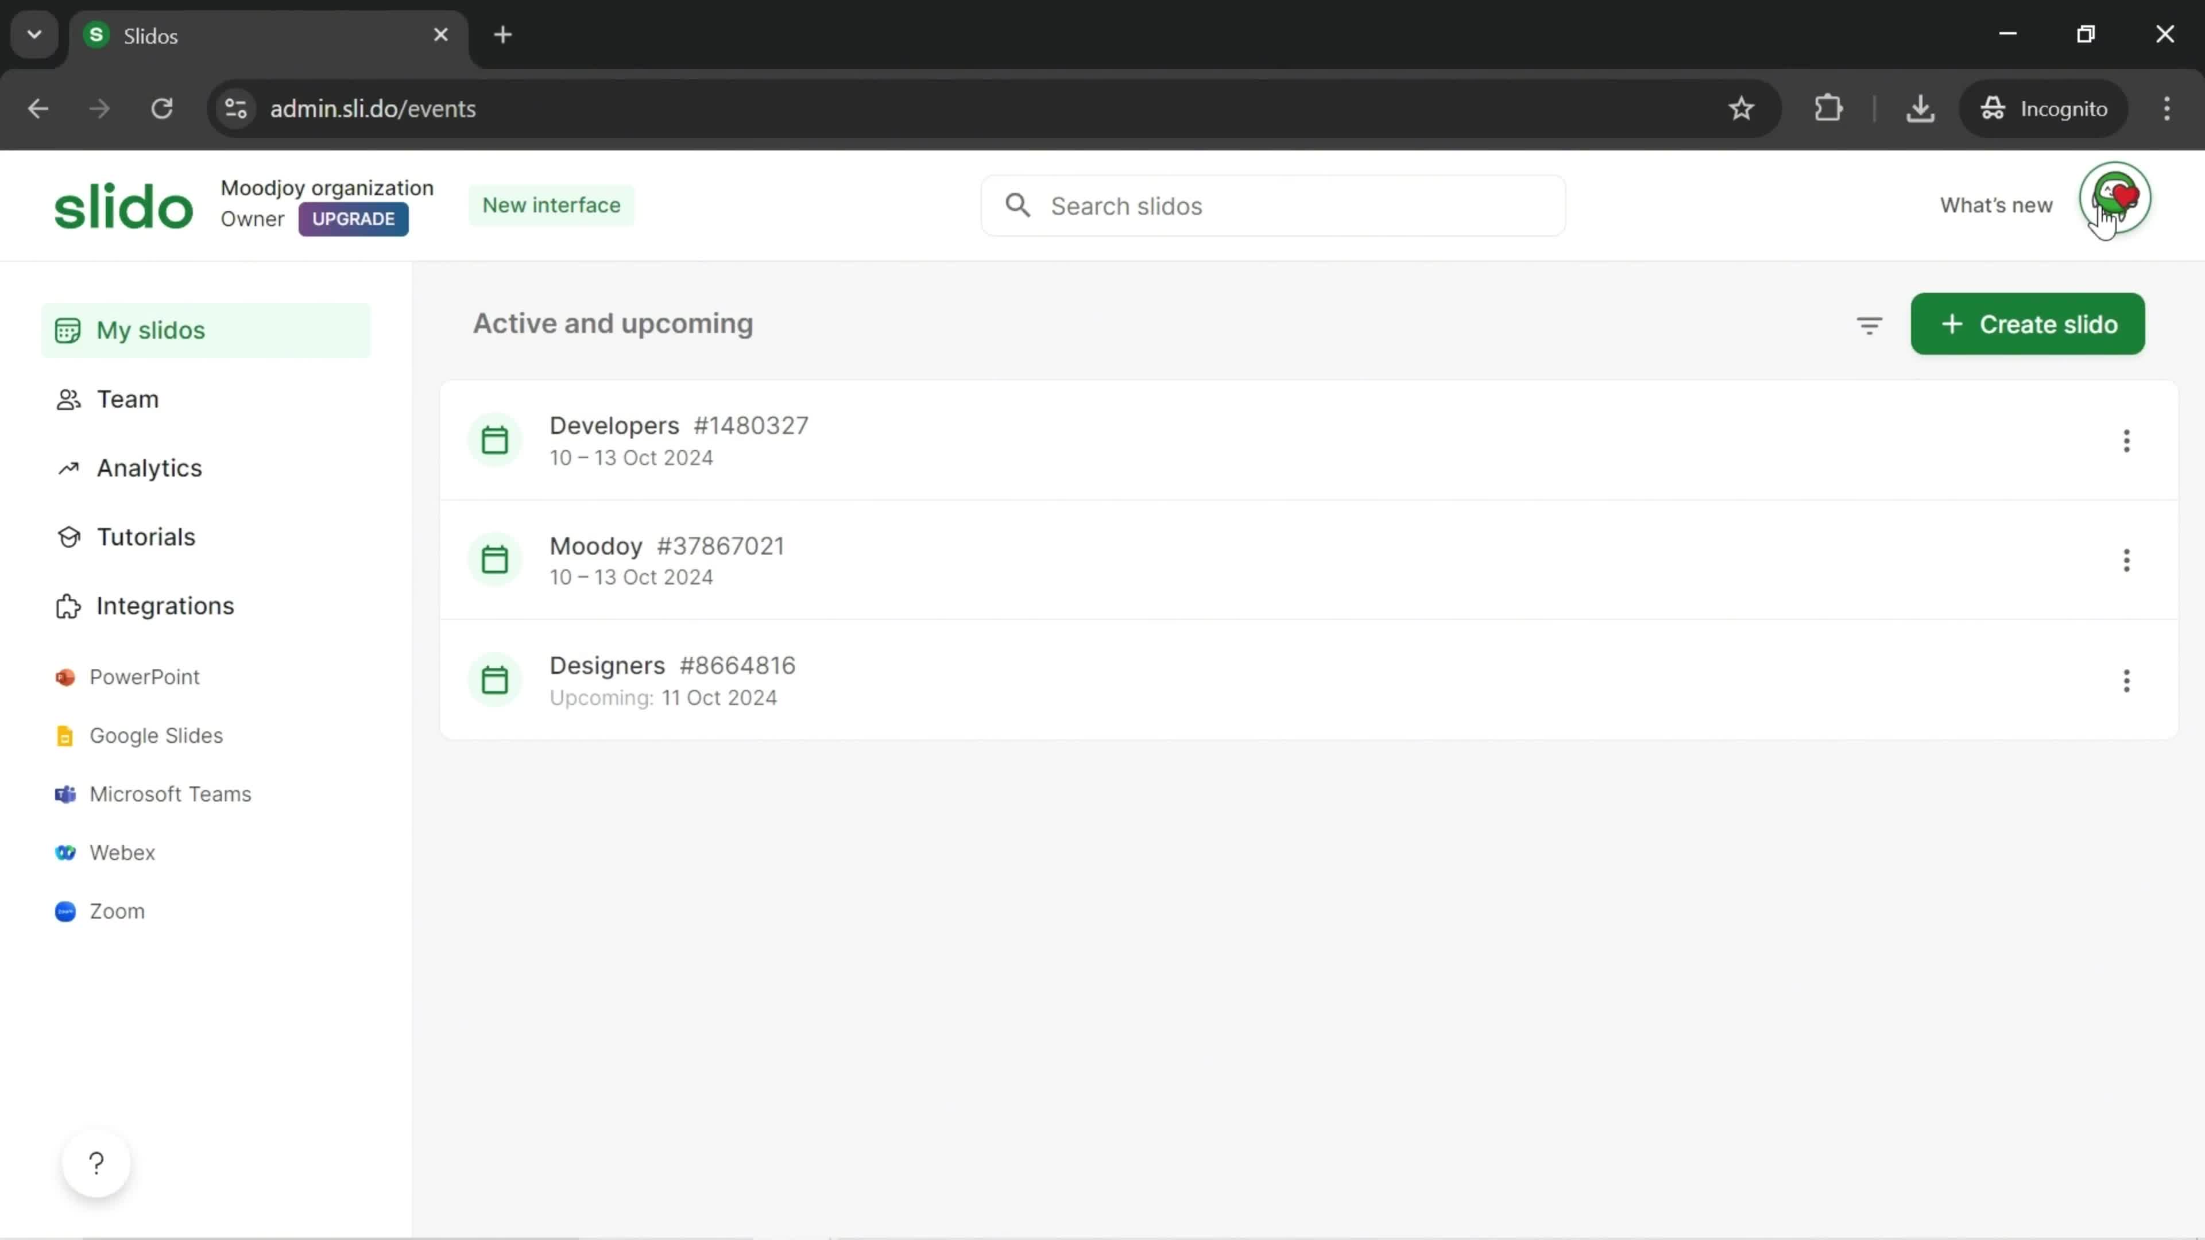The width and height of the screenshot is (2205, 1240).
Task: Click the Zoom integration menu item
Action: point(117,910)
